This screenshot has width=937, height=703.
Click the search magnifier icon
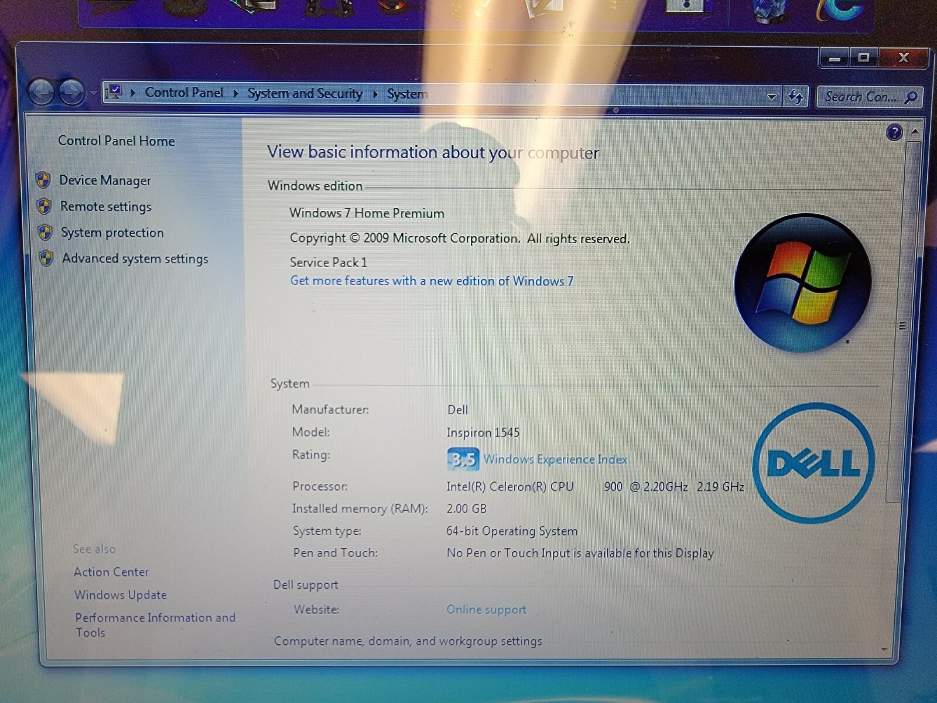[x=911, y=97]
